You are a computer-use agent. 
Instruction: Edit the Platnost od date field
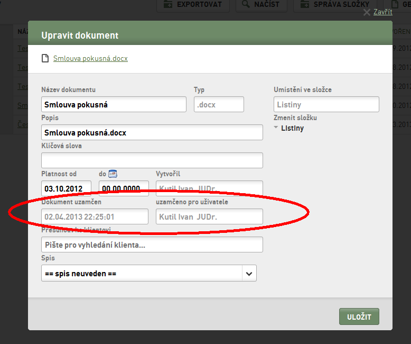tap(67, 188)
